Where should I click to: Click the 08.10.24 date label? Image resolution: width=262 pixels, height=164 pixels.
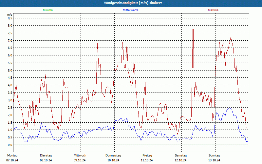(46, 160)
